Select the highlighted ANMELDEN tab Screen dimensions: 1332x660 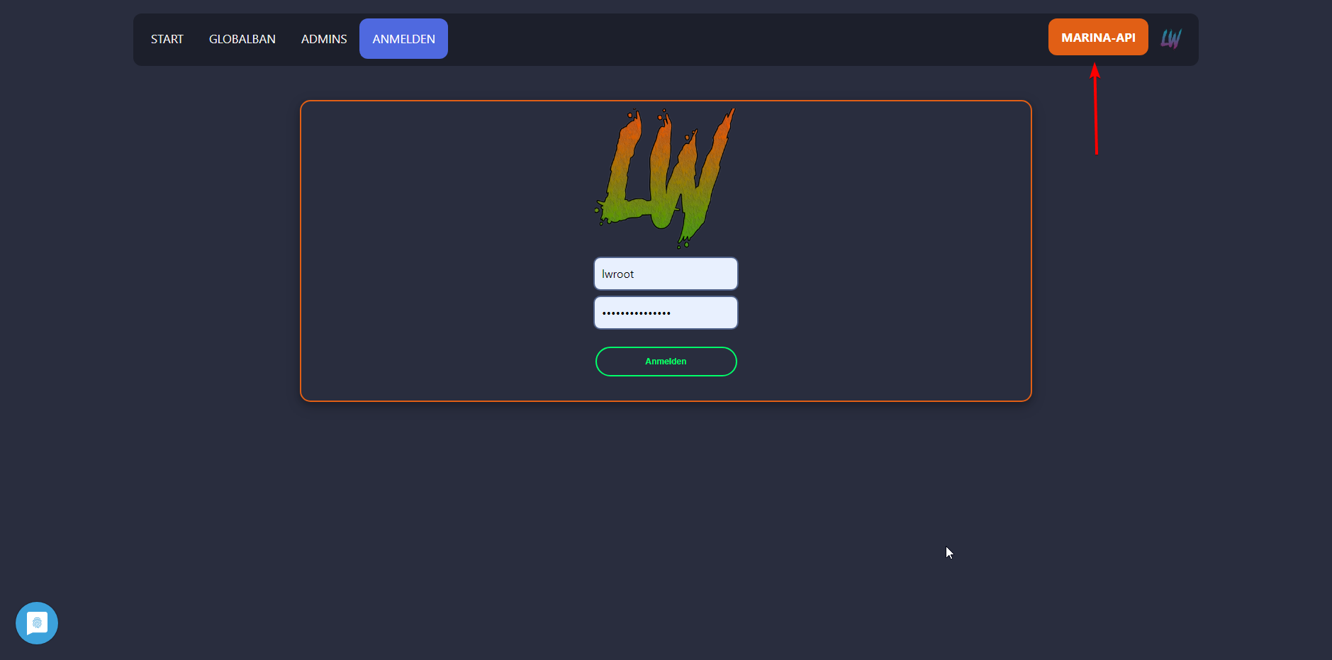coord(404,39)
